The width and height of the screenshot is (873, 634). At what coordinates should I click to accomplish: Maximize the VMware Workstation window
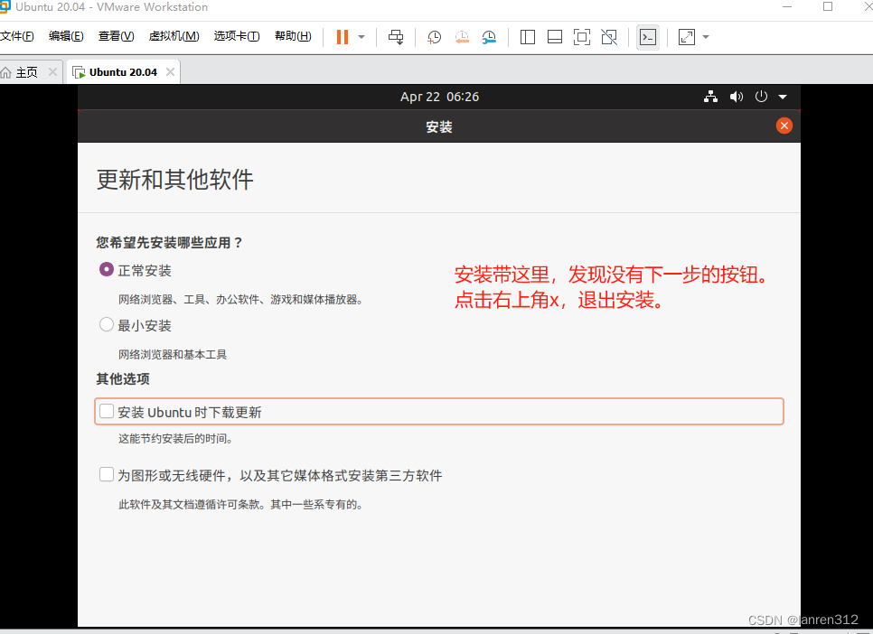click(x=828, y=6)
